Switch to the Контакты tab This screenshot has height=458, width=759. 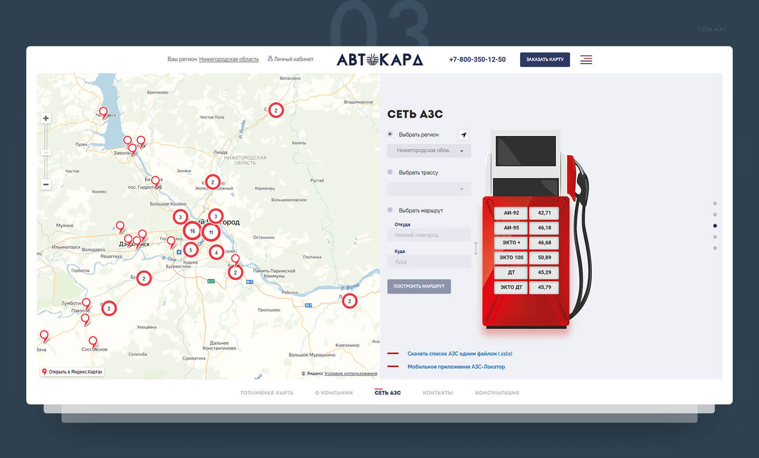pyautogui.click(x=438, y=393)
